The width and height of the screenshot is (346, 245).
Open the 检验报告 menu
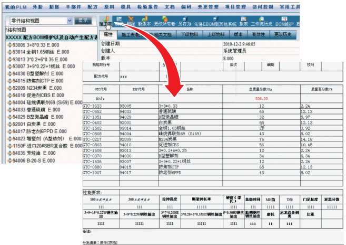147,7
